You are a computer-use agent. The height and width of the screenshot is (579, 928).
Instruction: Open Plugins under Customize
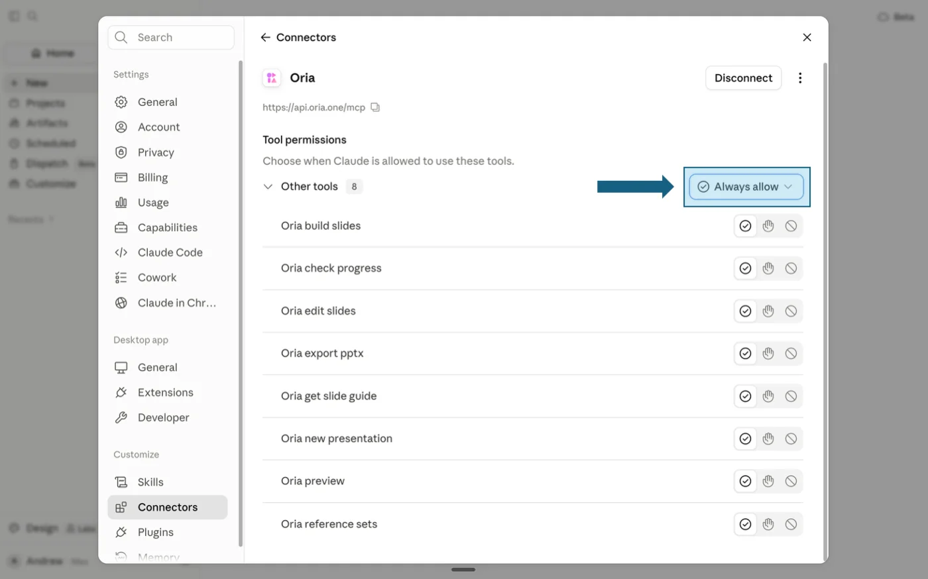[168, 533]
